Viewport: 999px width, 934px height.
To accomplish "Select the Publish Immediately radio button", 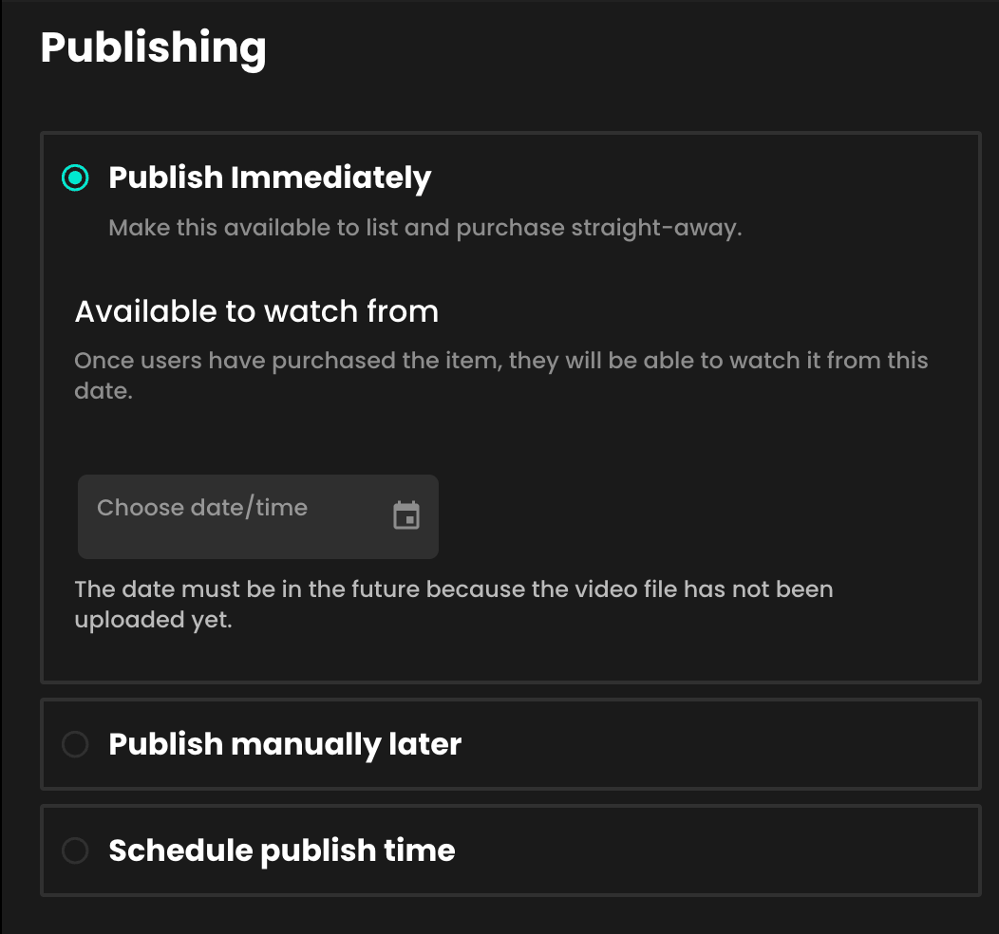I will (75, 177).
